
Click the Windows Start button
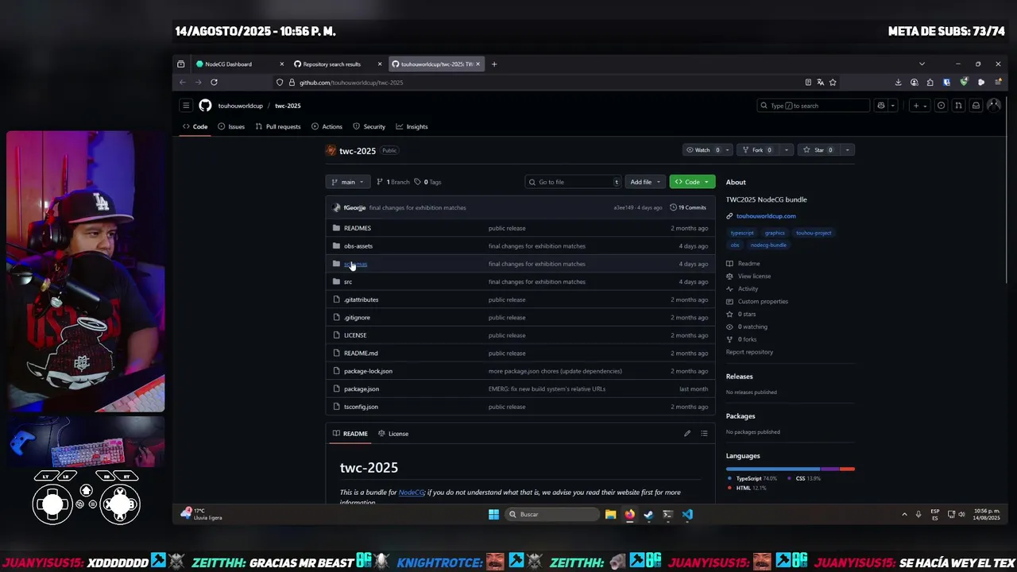(x=493, y=514)
